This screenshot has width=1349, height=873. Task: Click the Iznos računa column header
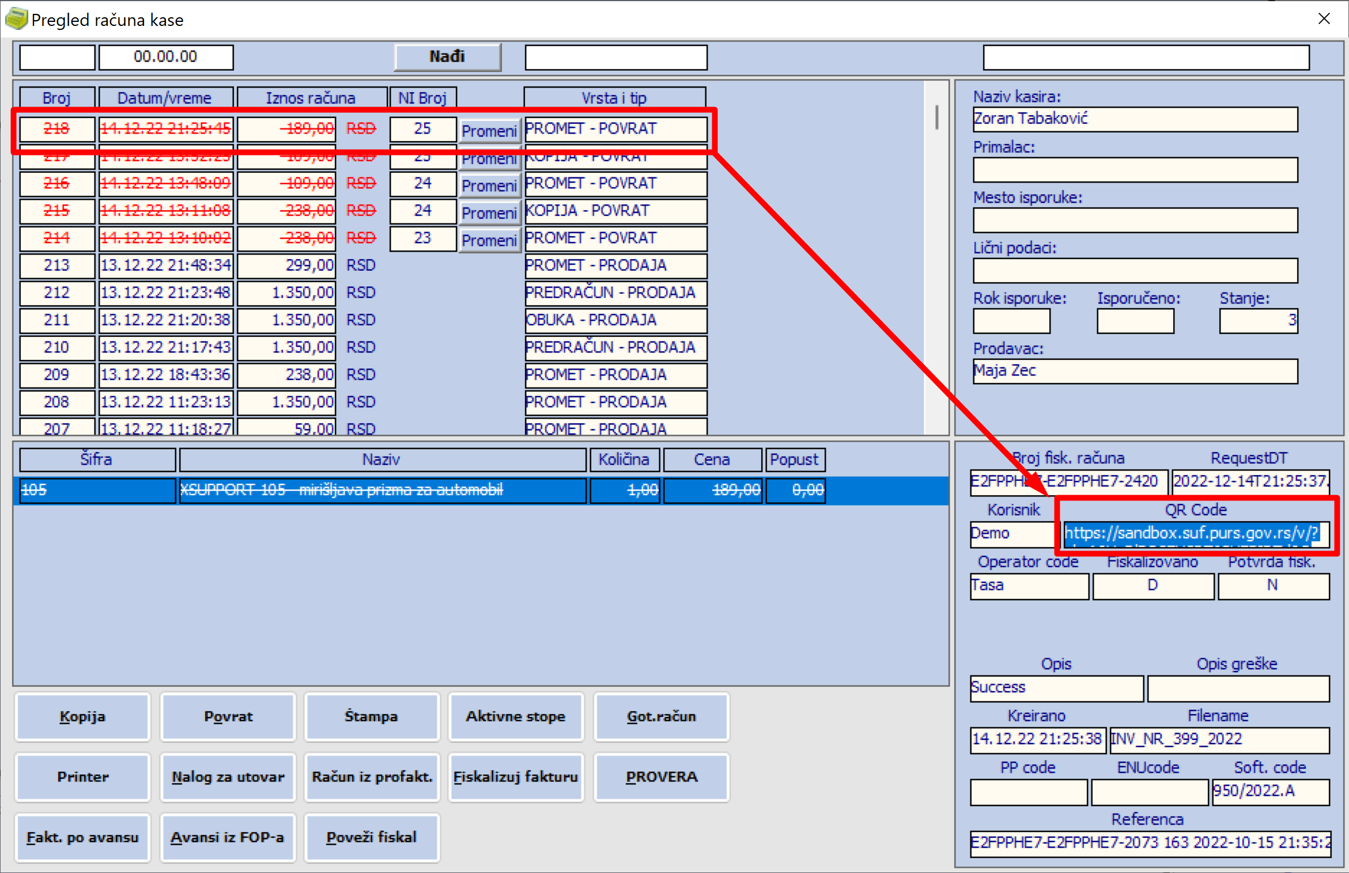[312, 98]
